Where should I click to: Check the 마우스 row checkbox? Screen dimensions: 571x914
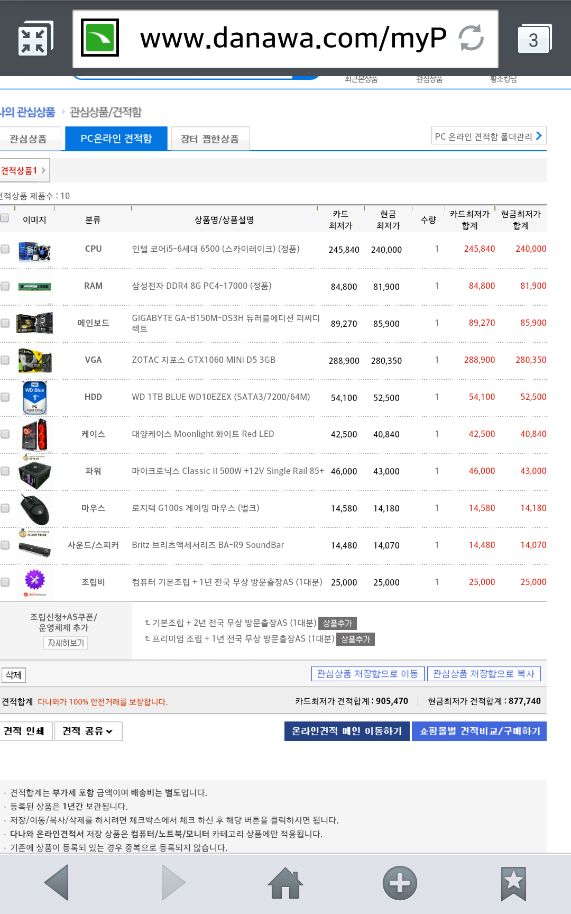[x=5, y=508]
